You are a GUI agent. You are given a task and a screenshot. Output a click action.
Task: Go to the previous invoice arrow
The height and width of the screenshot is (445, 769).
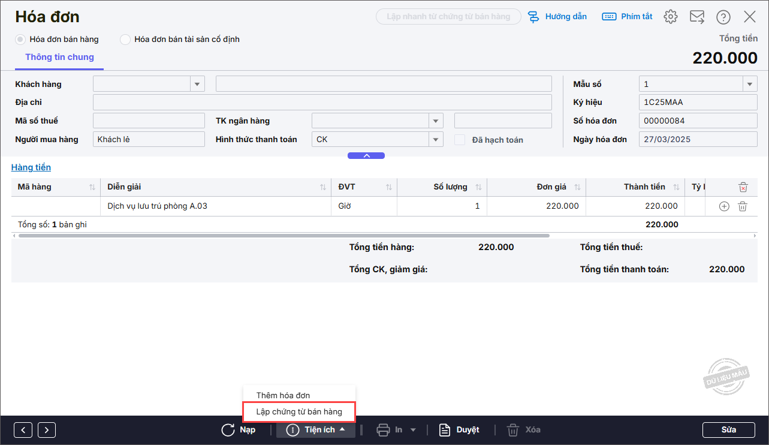pos(23,429)
